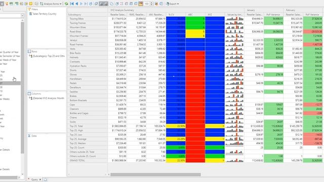
Task: Click the clock-style auto refresh icon
Action: pos(91,4)
